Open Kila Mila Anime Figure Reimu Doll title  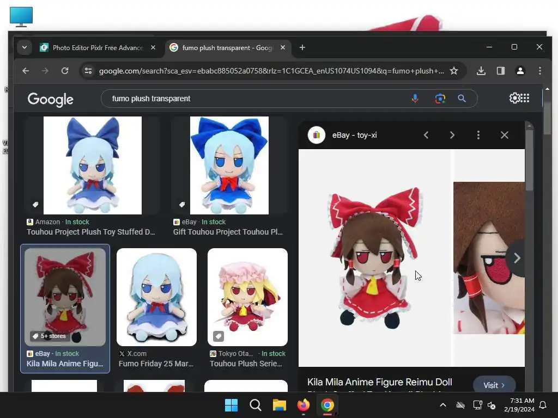[x=380, y=382]
